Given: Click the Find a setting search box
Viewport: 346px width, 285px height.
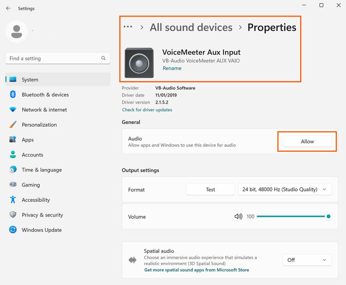Looking at the screenshot, I should pos(58,58).
